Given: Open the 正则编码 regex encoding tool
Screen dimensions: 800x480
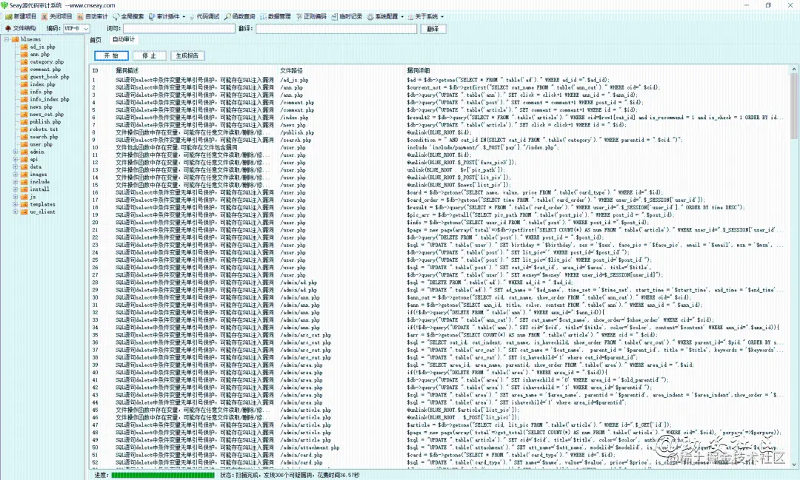Looking at the screenshot, I should pyautogui.click(x=311, y=16).
